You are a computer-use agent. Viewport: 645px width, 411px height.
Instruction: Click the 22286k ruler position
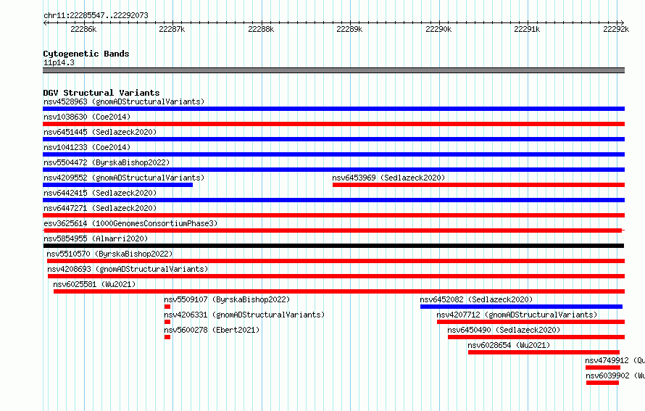83,29
